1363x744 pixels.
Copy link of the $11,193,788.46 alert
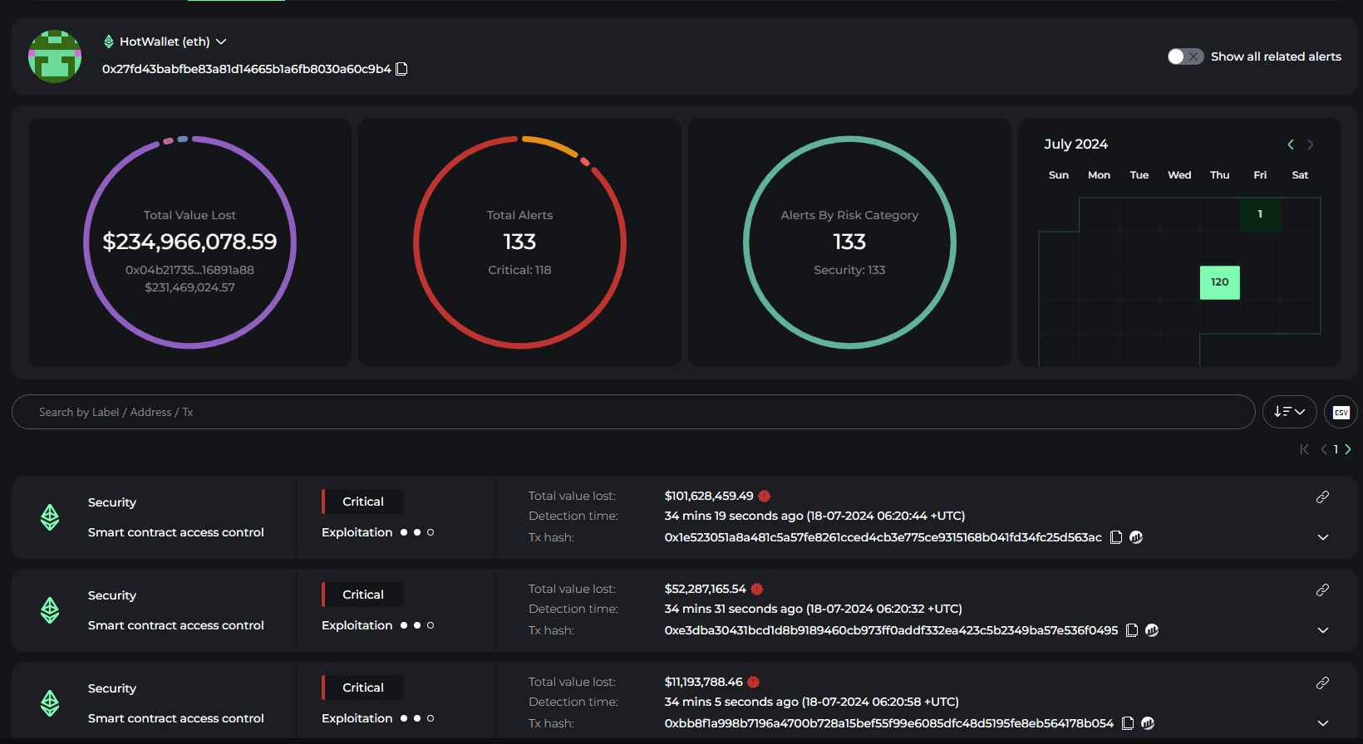(x=1322, y=683)
